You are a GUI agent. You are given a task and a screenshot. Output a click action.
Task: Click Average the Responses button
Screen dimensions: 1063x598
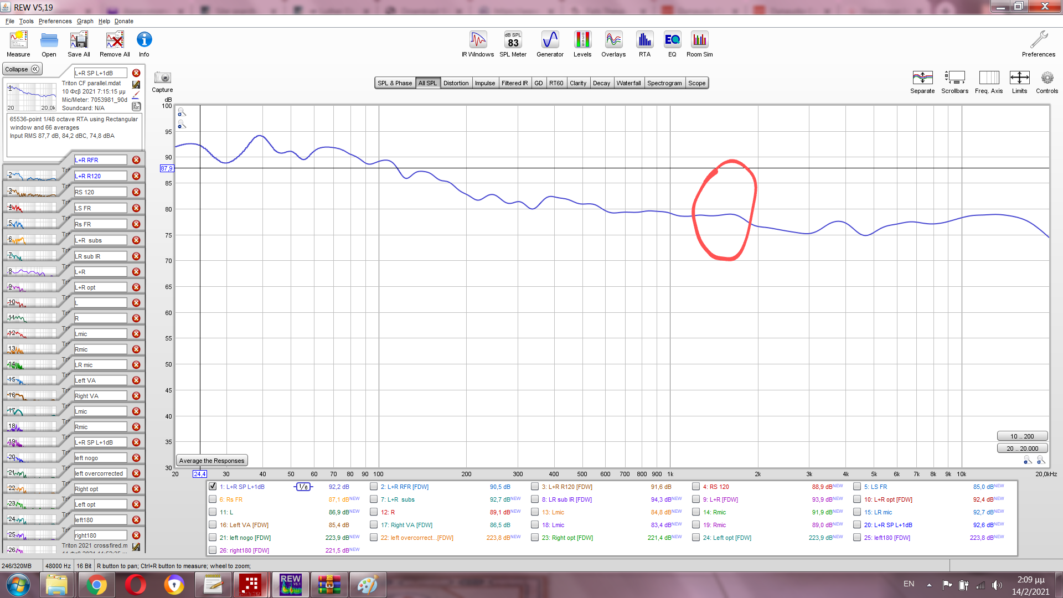coord(211,461)
